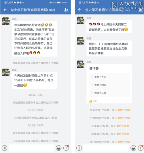
Task: Select poll option 党的十三大
Action: 109,93
